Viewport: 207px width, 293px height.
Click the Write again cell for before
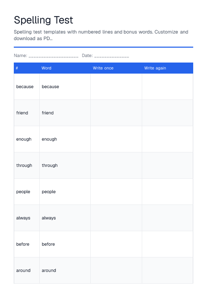click(x=167, y=244)
